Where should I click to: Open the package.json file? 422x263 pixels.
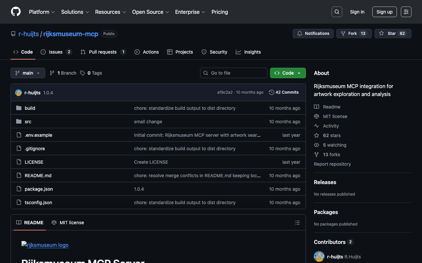(39, 189)
